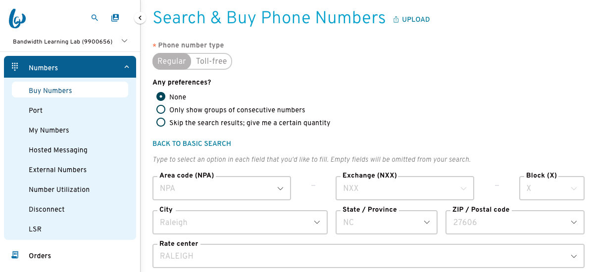Open account selector Bandwidth Learning Lab

(x=70, y=42)
